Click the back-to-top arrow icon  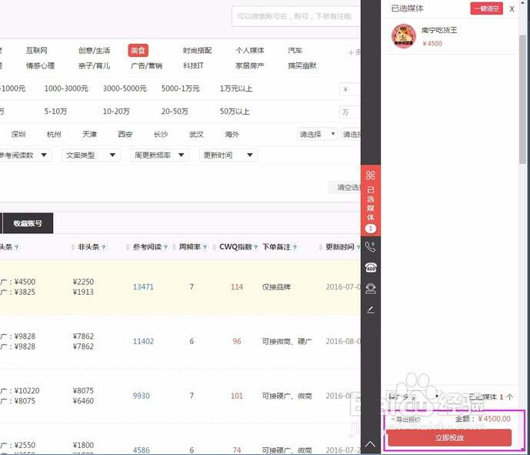(371, 443)
